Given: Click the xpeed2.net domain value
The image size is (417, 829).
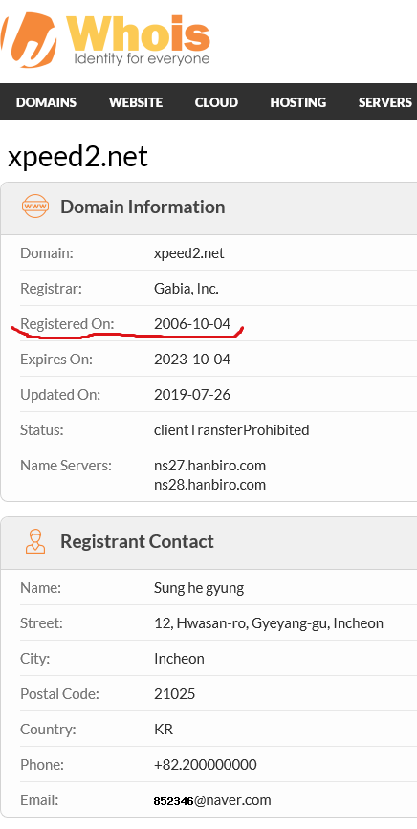Looking at the screenshot, I should point(189,253).
